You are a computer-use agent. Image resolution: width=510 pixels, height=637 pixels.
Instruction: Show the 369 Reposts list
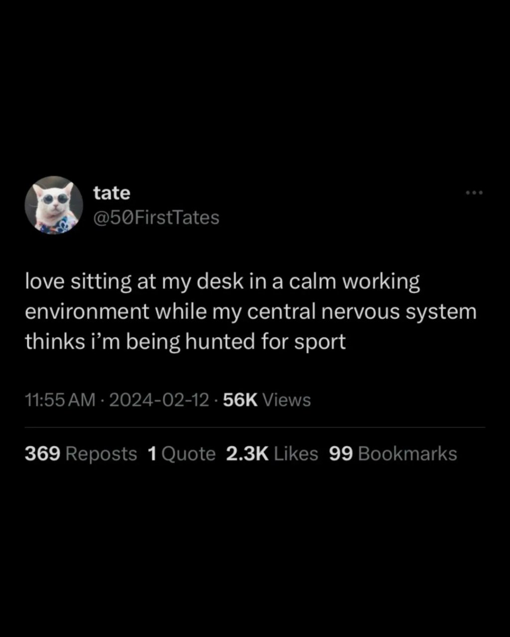click(81, 454)
